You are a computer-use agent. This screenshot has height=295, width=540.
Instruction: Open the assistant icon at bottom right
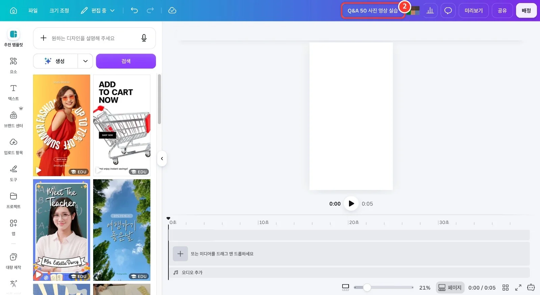coord(531,288)
